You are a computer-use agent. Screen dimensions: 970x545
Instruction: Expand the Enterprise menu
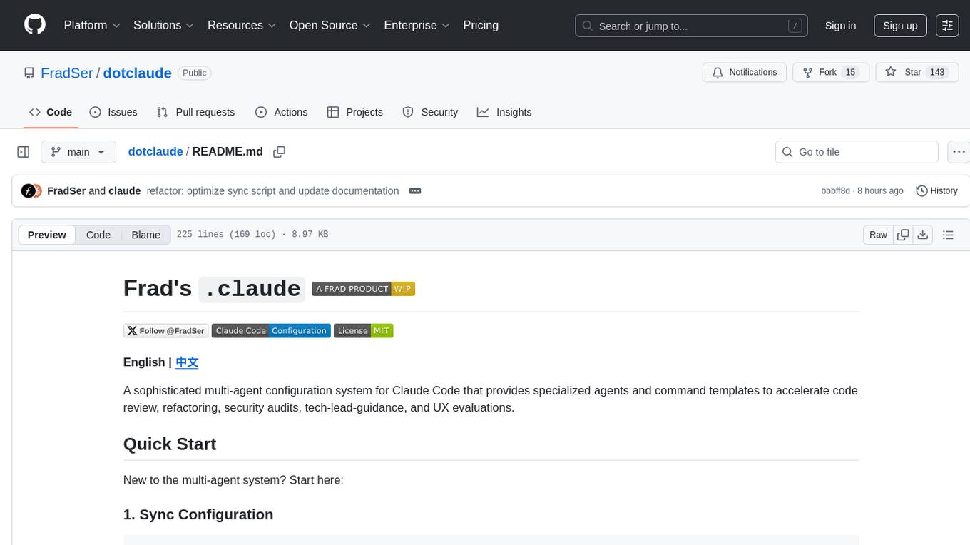pyautogui.click(x=417, y=25)
